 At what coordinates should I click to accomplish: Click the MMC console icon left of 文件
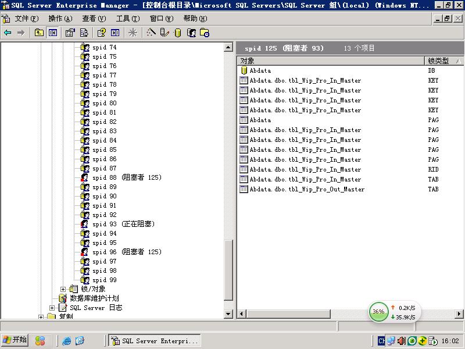click(x=6, y=19)
